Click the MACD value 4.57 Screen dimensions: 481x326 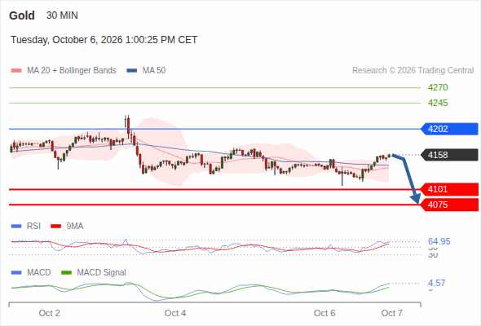click(x=436, y=283)
